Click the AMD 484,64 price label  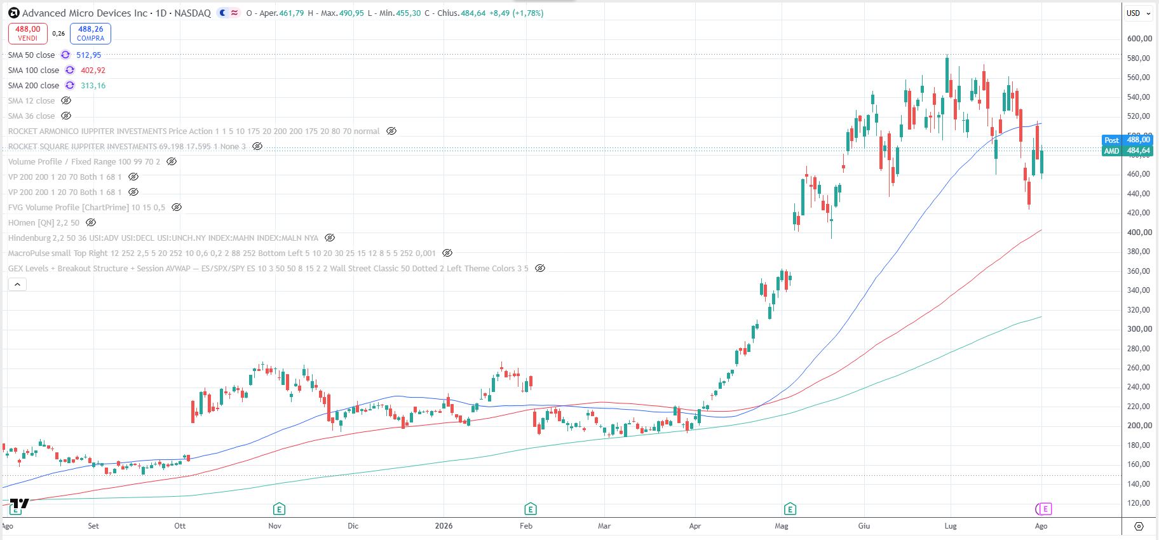1127,151
